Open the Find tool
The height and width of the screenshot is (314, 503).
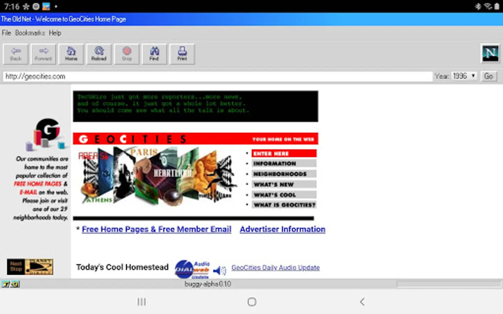click(154, 54)
